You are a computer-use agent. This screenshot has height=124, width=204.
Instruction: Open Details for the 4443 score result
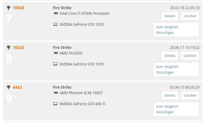(x=170, y=96)
